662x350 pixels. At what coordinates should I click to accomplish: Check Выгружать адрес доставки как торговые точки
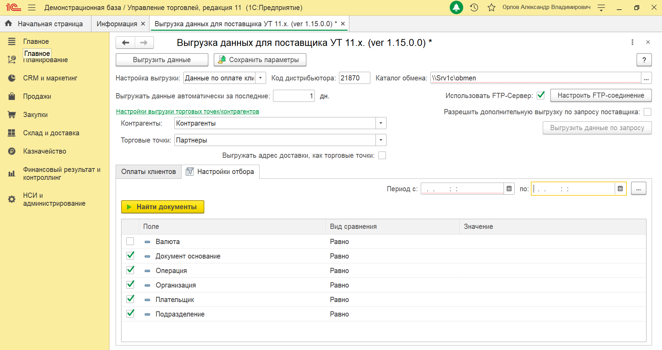pyautogui.click(x=382, y=155)
